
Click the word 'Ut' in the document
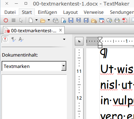[107, 69]
